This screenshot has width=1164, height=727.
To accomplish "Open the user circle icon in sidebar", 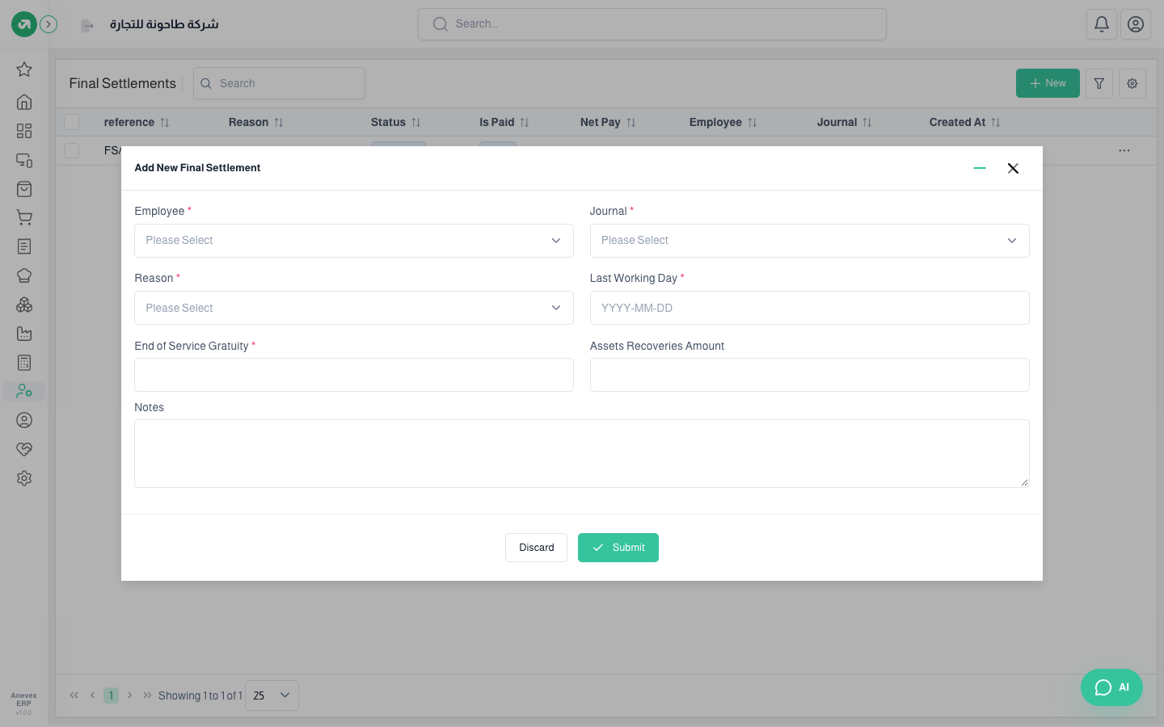I will [x=24, y=420].
